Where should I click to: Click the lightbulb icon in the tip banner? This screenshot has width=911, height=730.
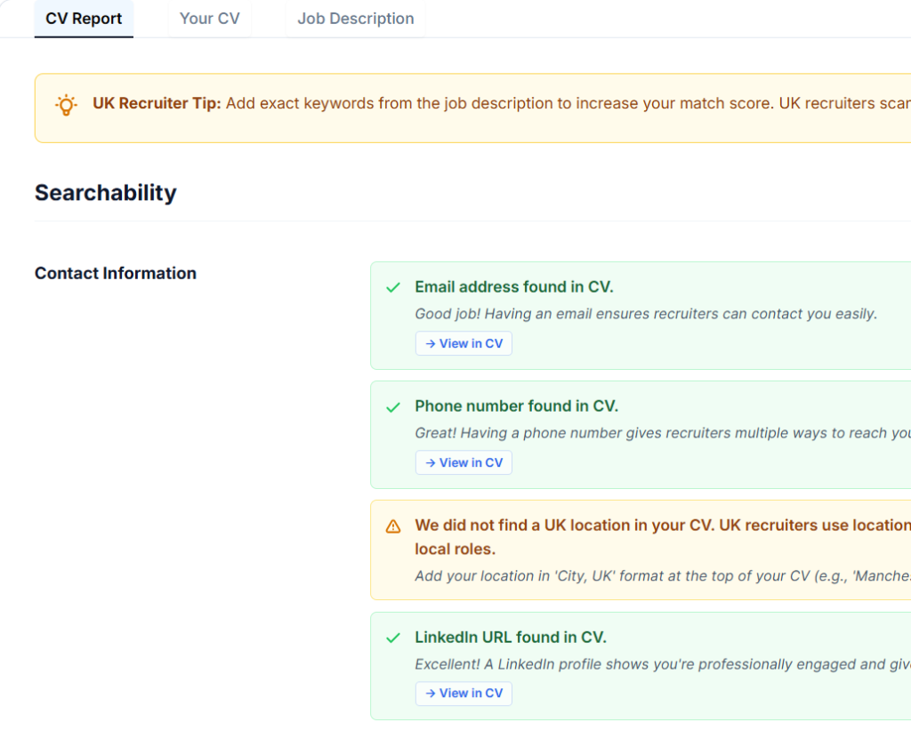(x=67, y=105)
